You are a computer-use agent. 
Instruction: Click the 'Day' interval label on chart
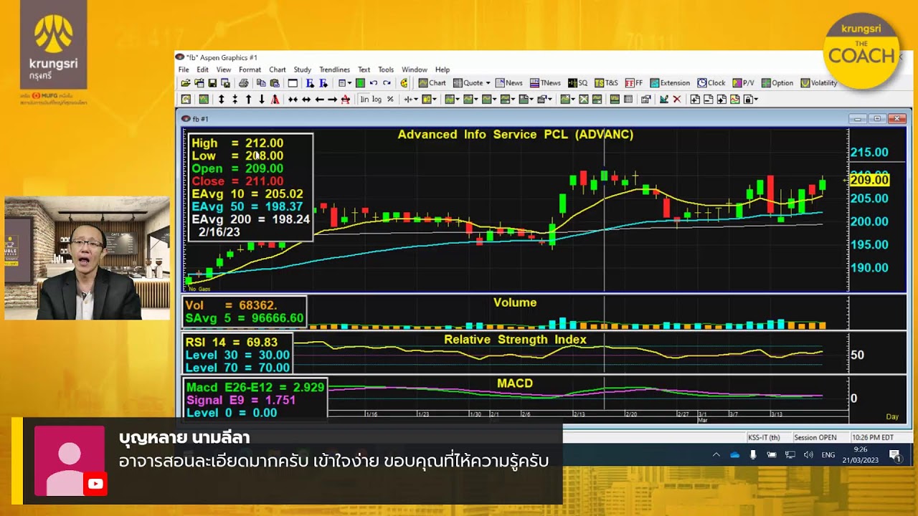892,416
